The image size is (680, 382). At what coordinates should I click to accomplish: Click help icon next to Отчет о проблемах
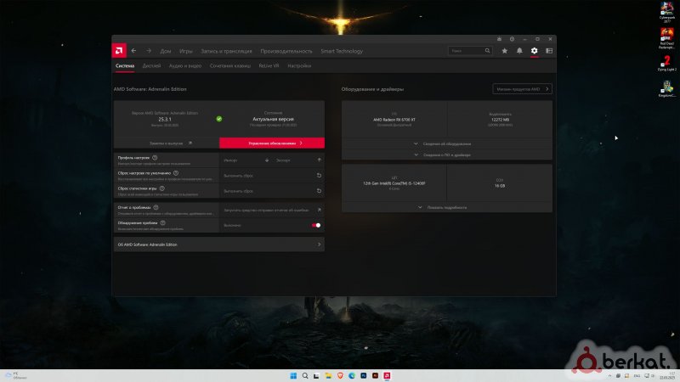coord(156,207)
